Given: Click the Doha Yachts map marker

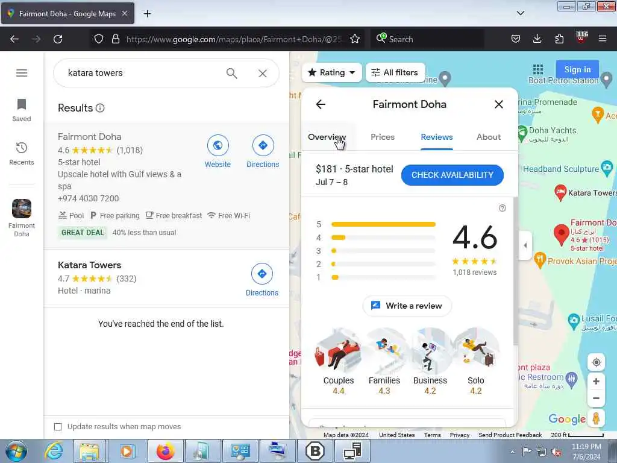Looking at the screenshot, I should (522, 133).
